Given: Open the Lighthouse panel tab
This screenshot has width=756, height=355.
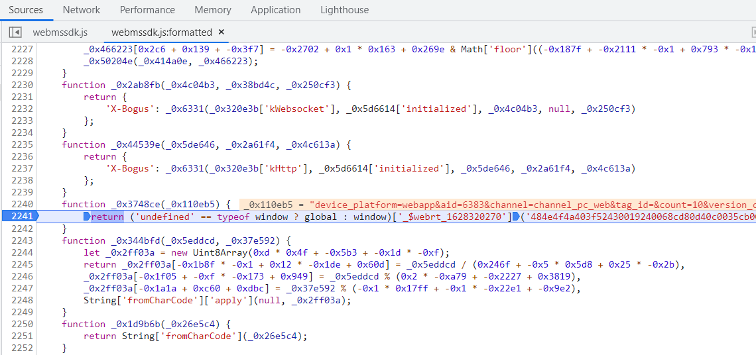Looking at the screenshot, I should 344,10.
